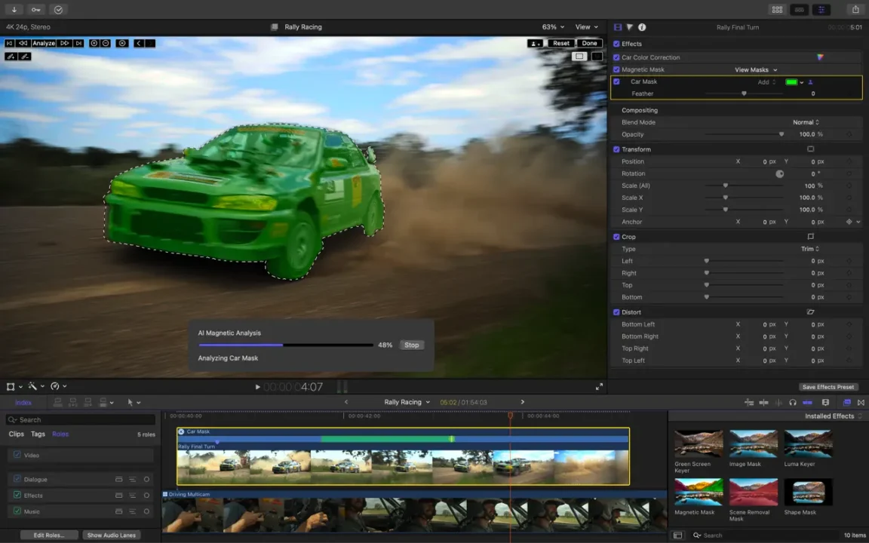Click Save Effects Preset button

[828, 387]
